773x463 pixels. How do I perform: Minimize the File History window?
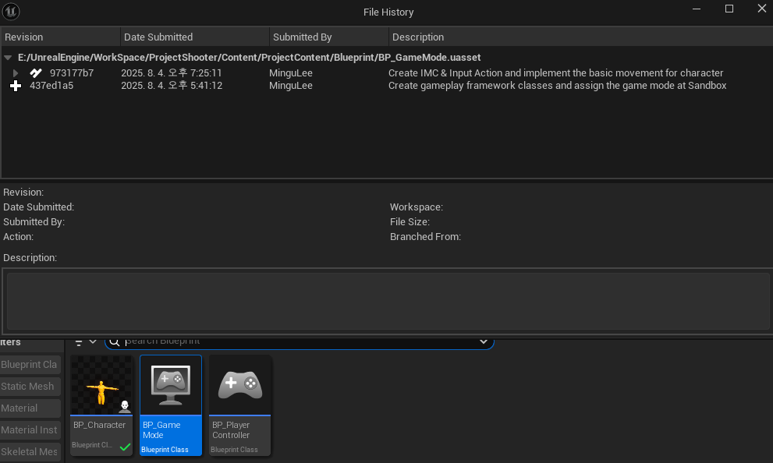(x=696, y=9)
